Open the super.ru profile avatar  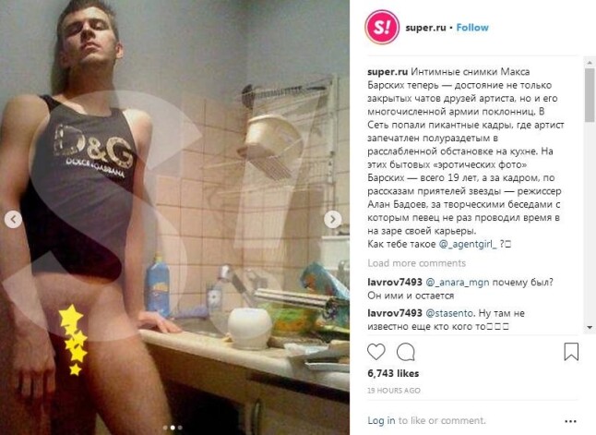point(382,28)
